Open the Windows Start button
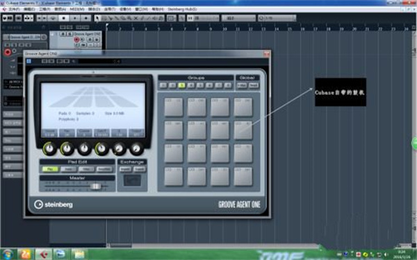 [8, 254]
